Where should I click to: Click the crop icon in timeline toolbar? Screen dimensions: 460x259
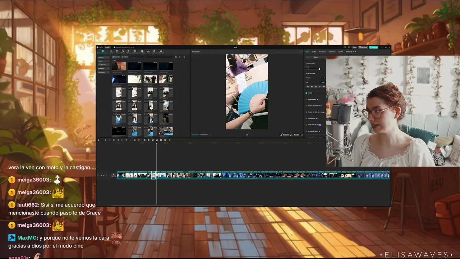click(x=134, y=140)
